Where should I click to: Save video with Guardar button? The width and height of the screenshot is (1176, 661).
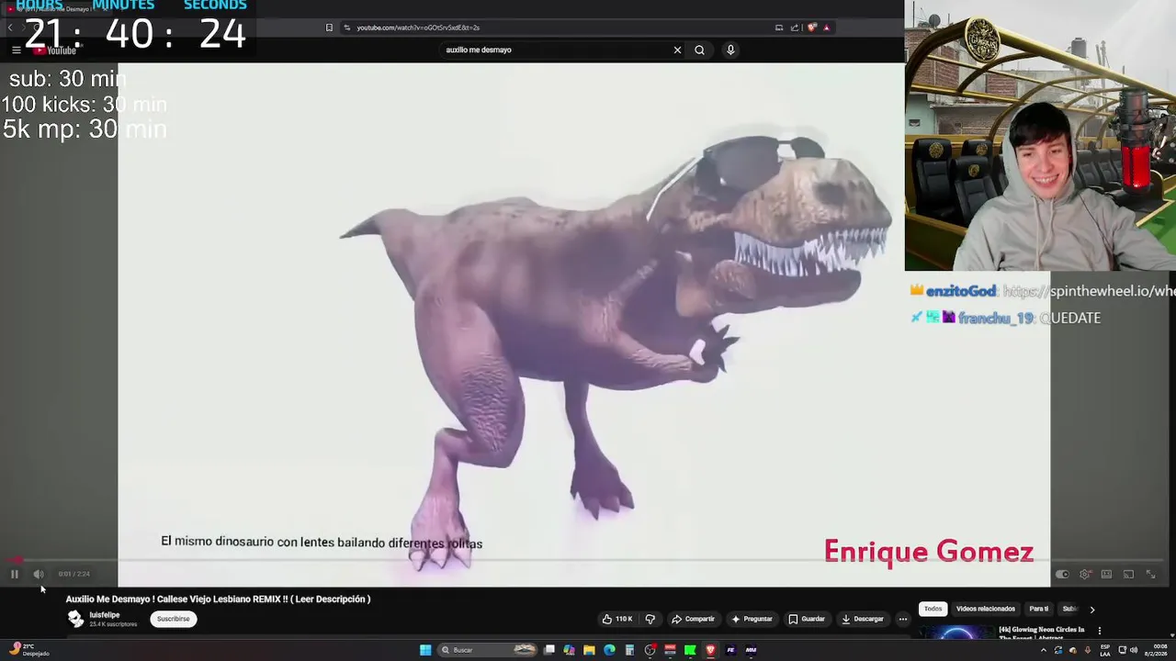coord(807,619)
